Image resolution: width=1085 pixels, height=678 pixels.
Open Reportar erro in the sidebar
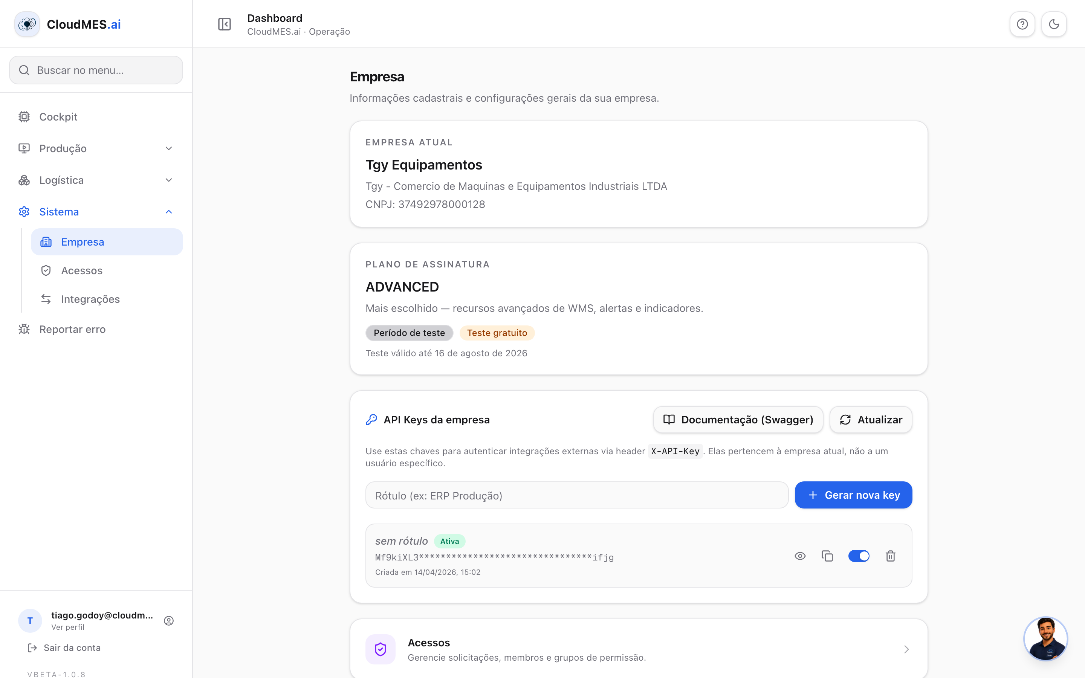(x=96, y=329)
